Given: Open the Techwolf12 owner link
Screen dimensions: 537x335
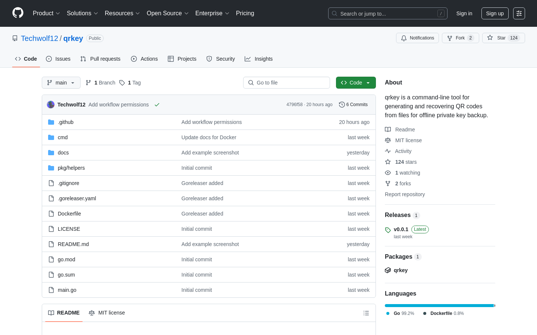Looking at the screenshot, I should pyautogui.click(x=40, y=38).
